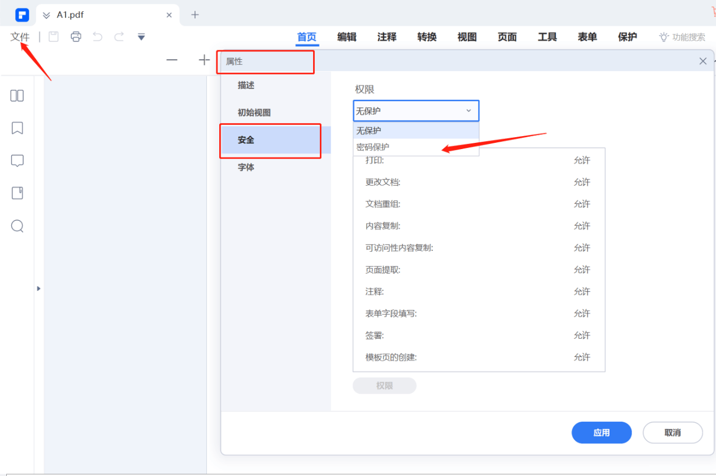The height and width of the screenshot is (476, 716).
Task: Add a new tab with plus icon
Action: click(x=195, y=15)
